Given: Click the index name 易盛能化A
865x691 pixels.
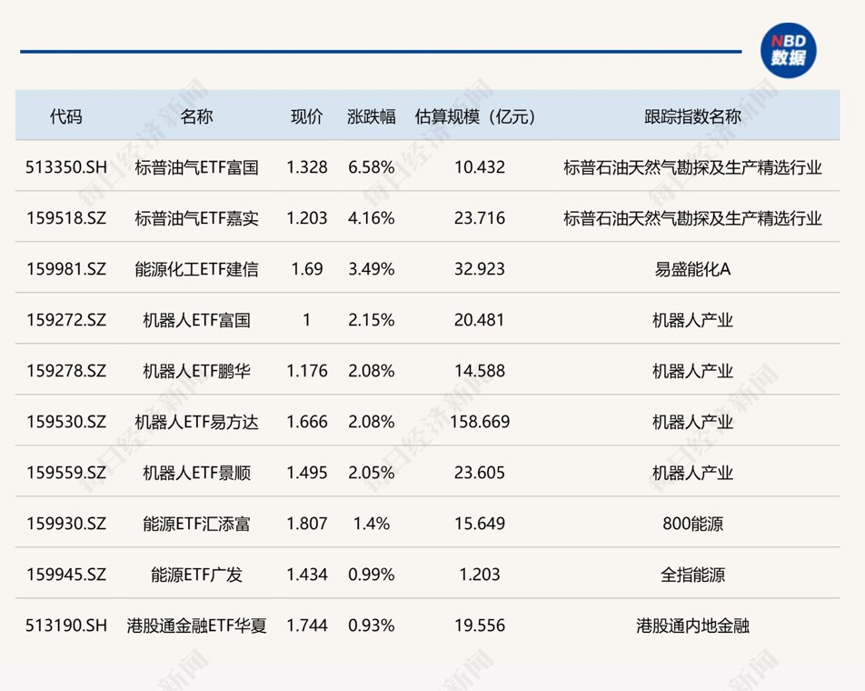Looking at the screenshot, I should tap(692, 269).
